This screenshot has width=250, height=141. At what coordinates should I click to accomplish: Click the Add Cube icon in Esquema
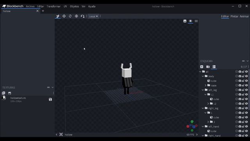202,67
